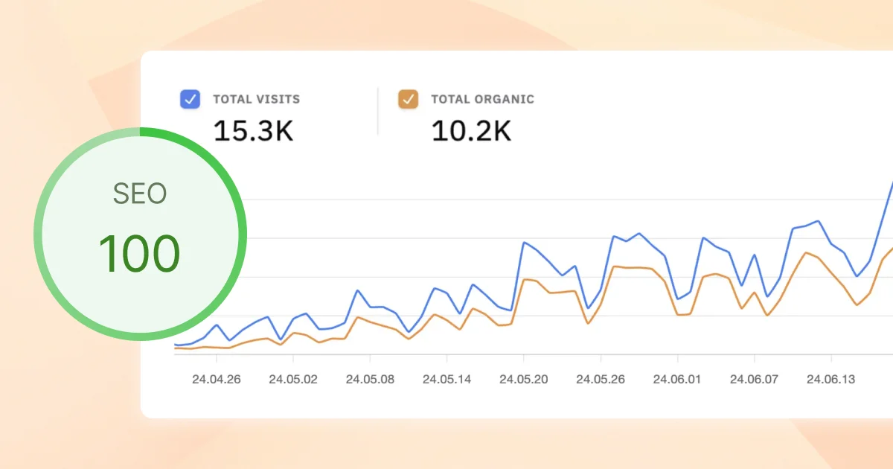The image size is (893, 469).
Task: Click the SEO score badge icon
Action: tap(140, 234)
